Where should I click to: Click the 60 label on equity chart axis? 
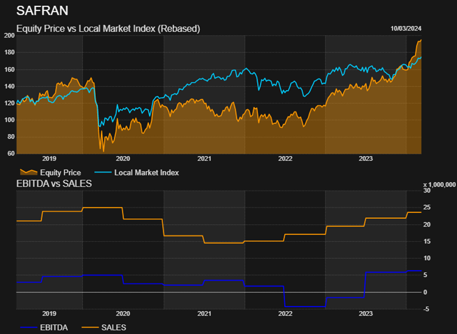[x=11, y=154]
